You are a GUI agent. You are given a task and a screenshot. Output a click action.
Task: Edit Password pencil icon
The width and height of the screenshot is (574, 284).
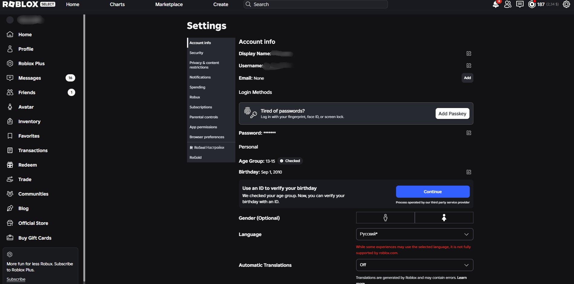pyautogui.click(x=469, y=133)
